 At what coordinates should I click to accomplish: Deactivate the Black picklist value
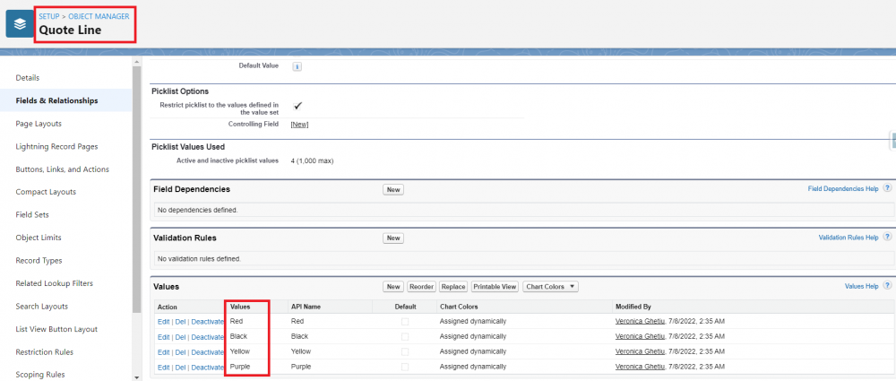tap(208, 337)
